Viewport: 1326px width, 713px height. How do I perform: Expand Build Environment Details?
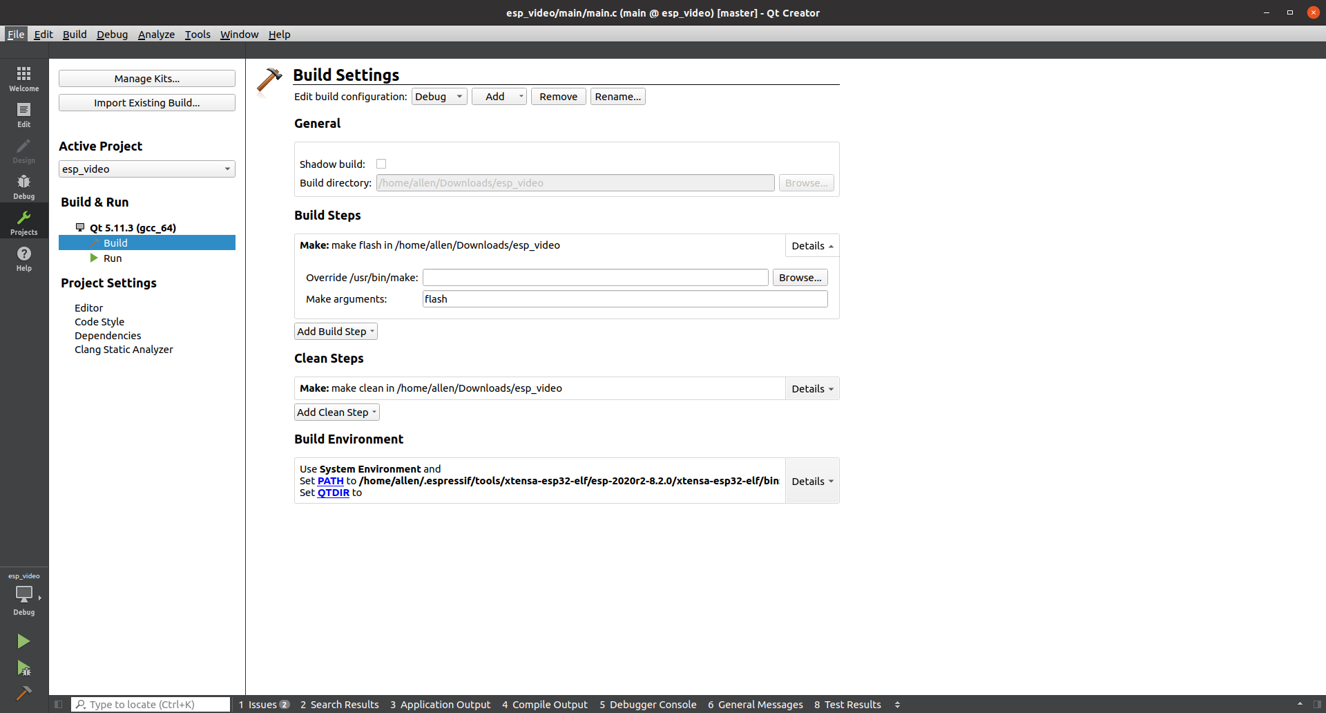(812, 481)
